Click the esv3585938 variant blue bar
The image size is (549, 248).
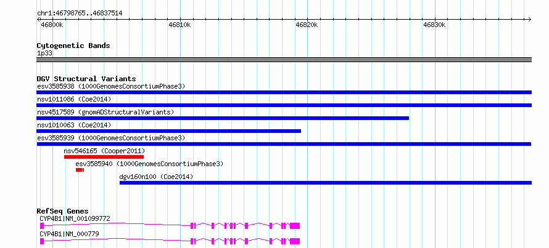284,92
